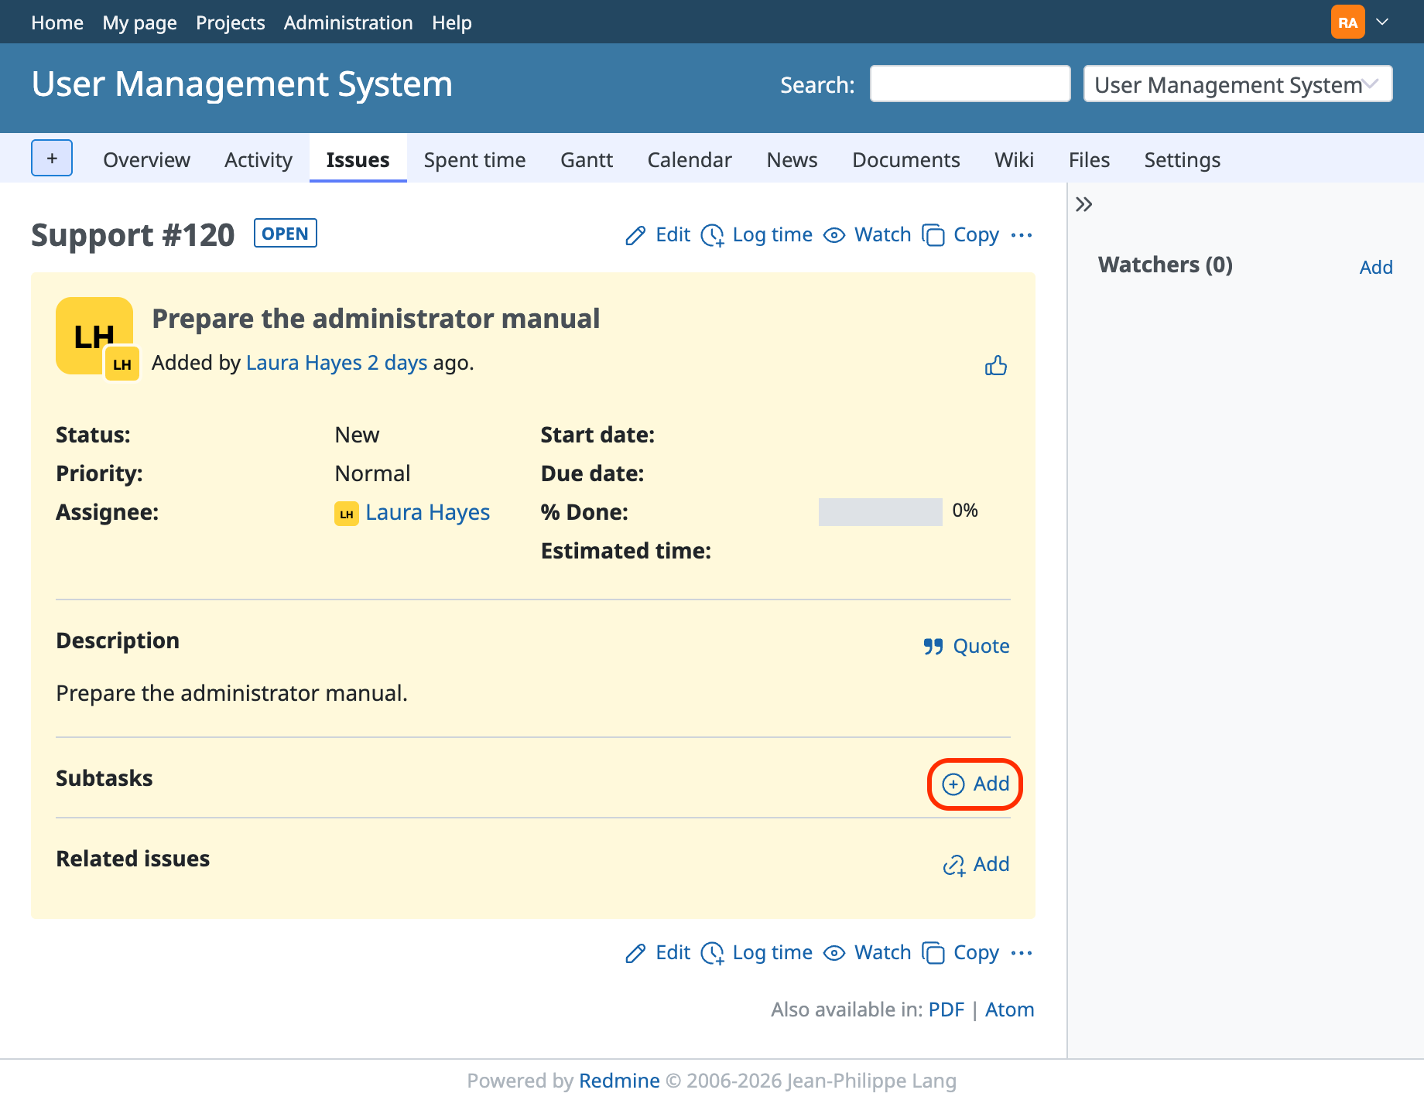
Task: Collapse sidebar with double chevron icon
Action: click(x=1084, y=204)
